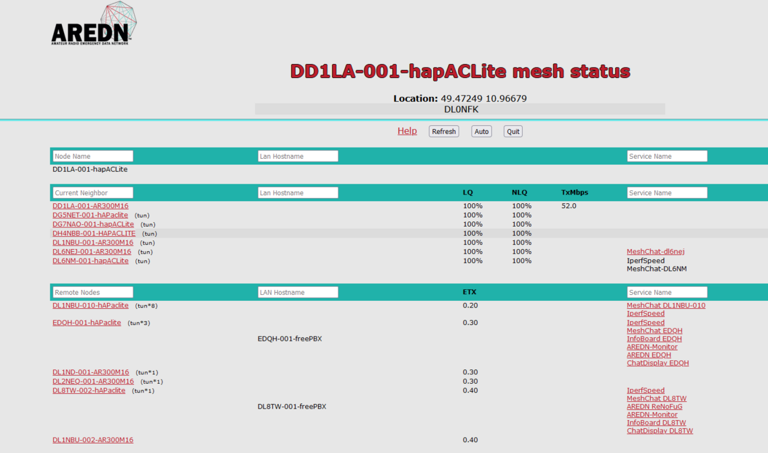Open neighbor DG5NET-001-hAPaclite
Image resolution: width=768 pixels, height=453 pixels.
coord(90,215)
